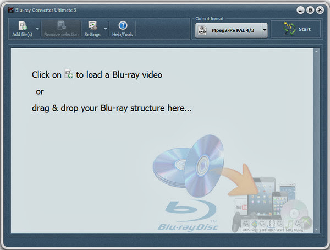
Task: Maximize the Blu-ray Converter window
Action: click(x=310, y=10)
